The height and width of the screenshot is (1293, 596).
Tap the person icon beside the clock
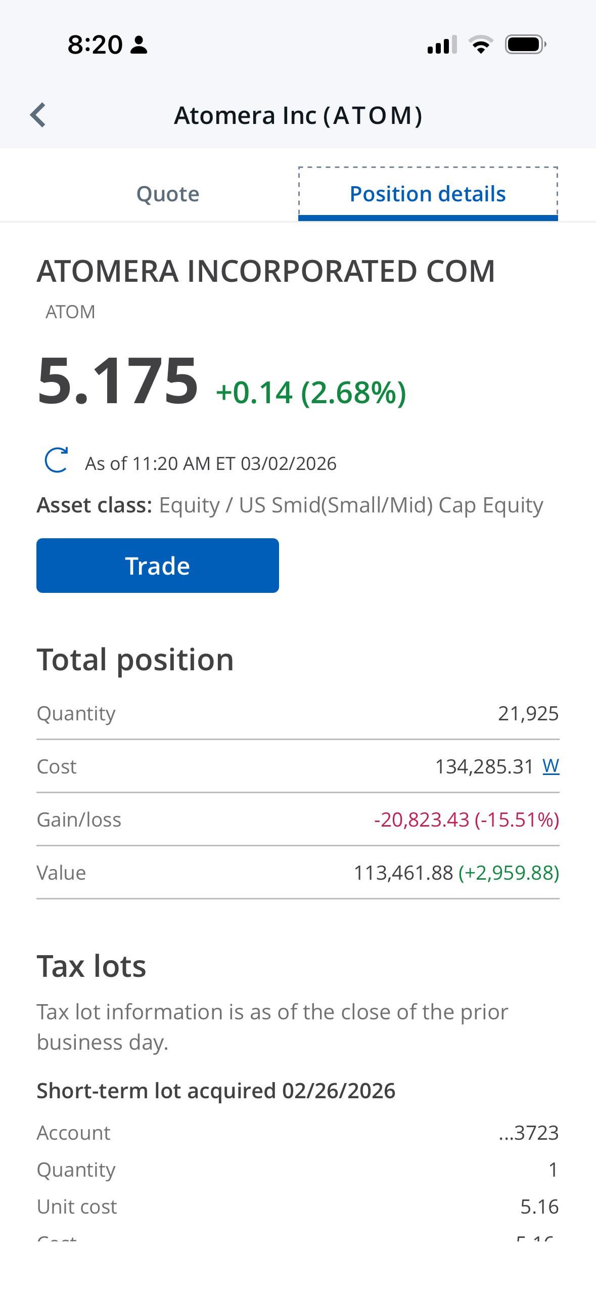[x=139, y=45]
